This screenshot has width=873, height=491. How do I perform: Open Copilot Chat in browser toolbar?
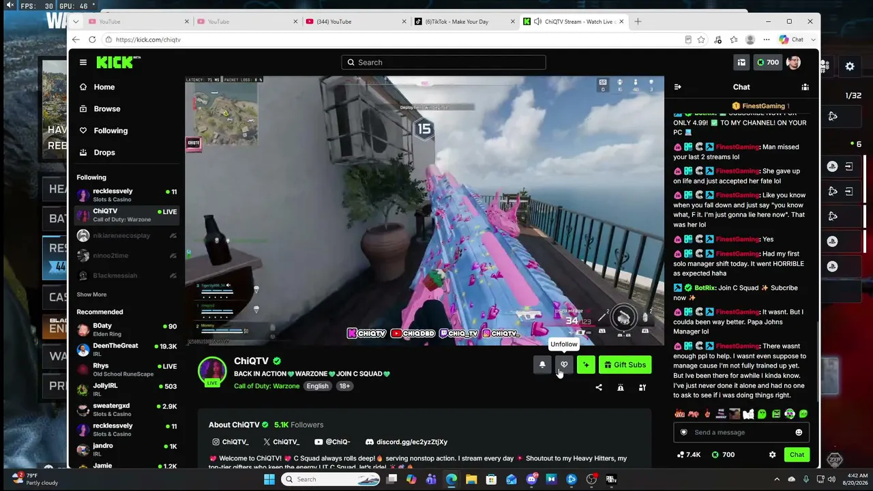coord(792,40)
